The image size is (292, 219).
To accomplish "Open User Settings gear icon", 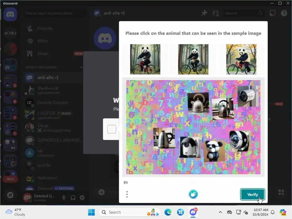I will click(x=82, y=197).
